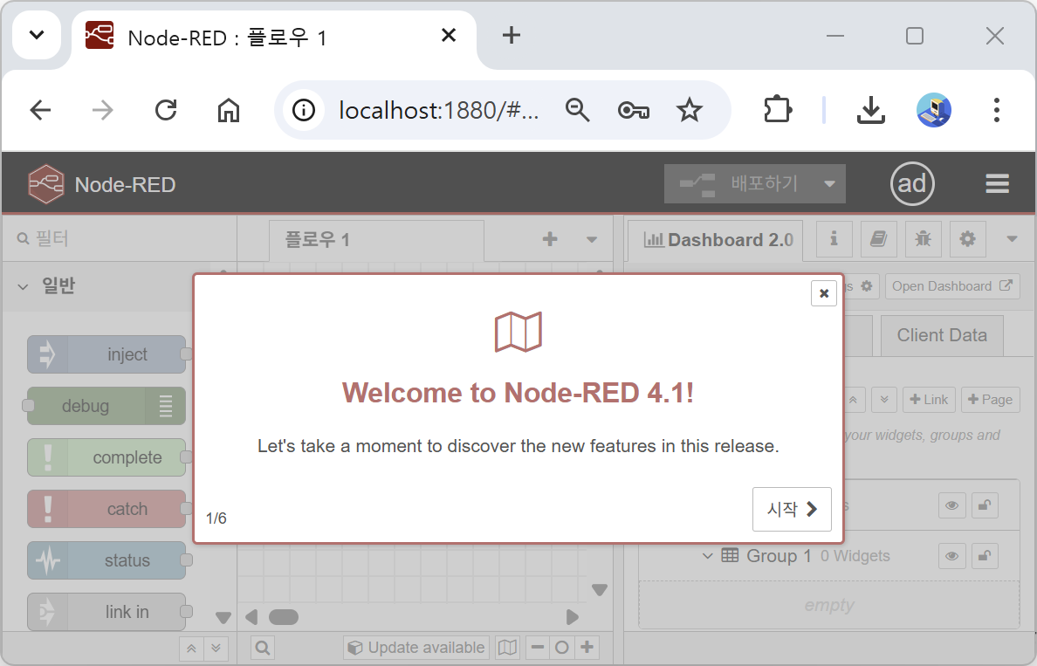Expand the 배포하기 deploy dropdown arrow
Image resolution: width=1037 pixels, height=666 pixels.
tap(829, 184)
